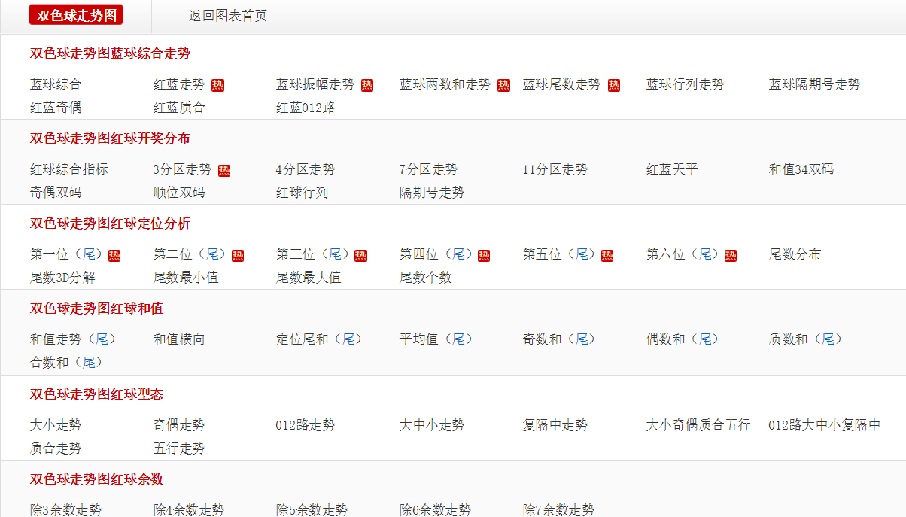
Task: Open 大小奇偶质合五行 link
Action: click(x=698, y=425)
